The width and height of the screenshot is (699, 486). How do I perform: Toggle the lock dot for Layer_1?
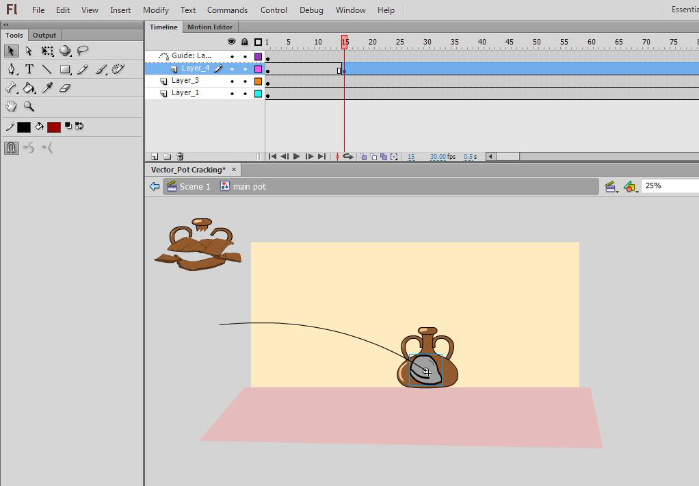[245, 93]
